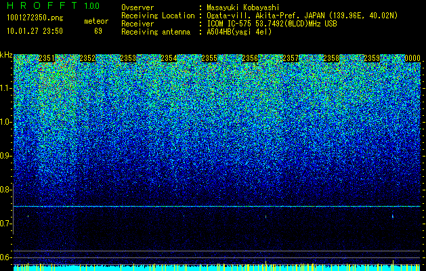Image resolution: width=426 pixels, height=271 pixels.
Task: Click the 2354 time marker
Action: click(x=169, y=58)
